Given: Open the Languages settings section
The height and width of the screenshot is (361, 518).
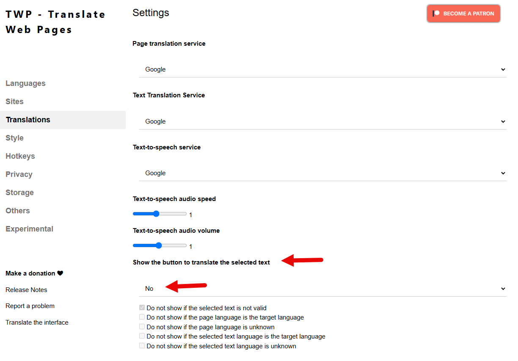Looking at the screenshot, I should coord(25,83).
